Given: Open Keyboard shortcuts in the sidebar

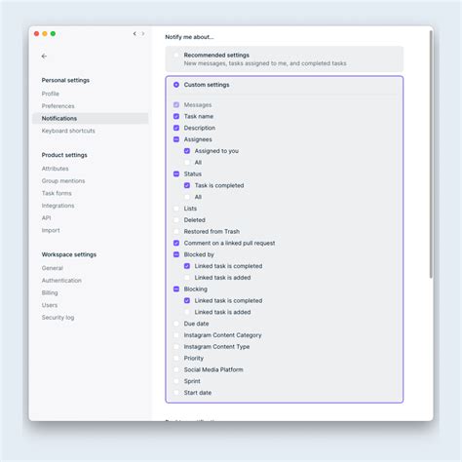Looking at the screenshot, I should [x=68, y=131].
